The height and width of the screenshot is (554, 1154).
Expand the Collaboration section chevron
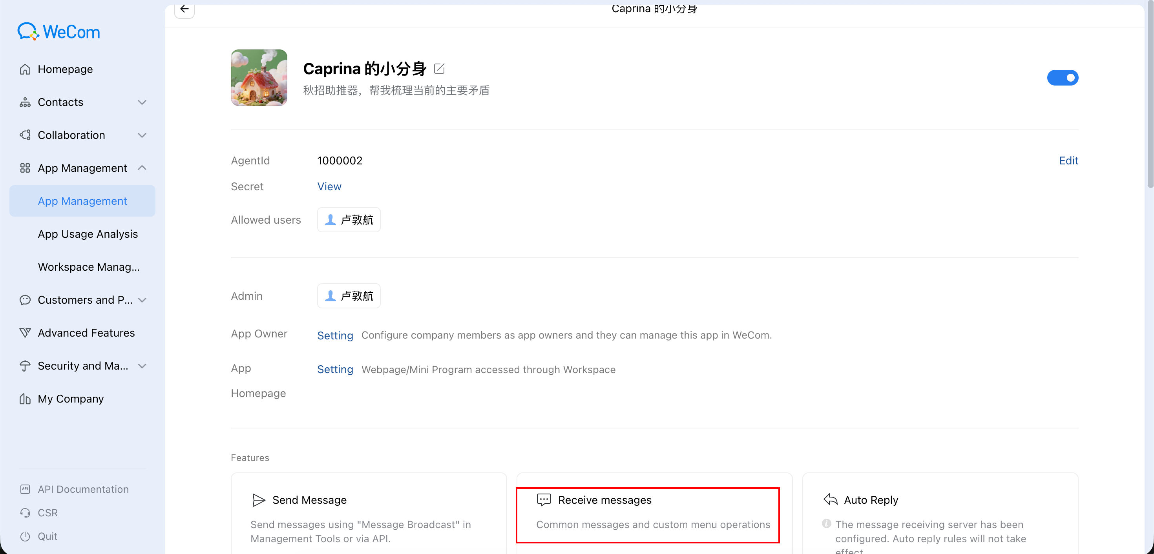(x=142, y=135)
